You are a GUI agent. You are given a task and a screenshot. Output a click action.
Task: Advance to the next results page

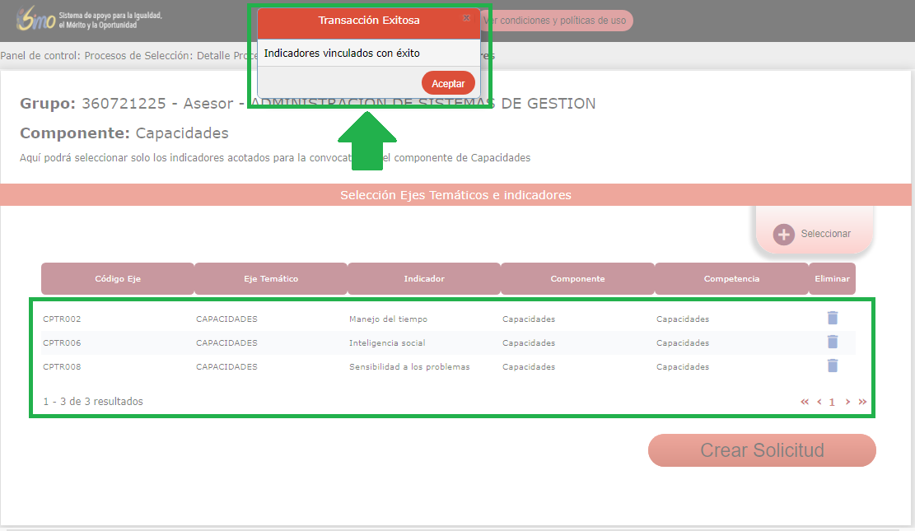(847, 402)
